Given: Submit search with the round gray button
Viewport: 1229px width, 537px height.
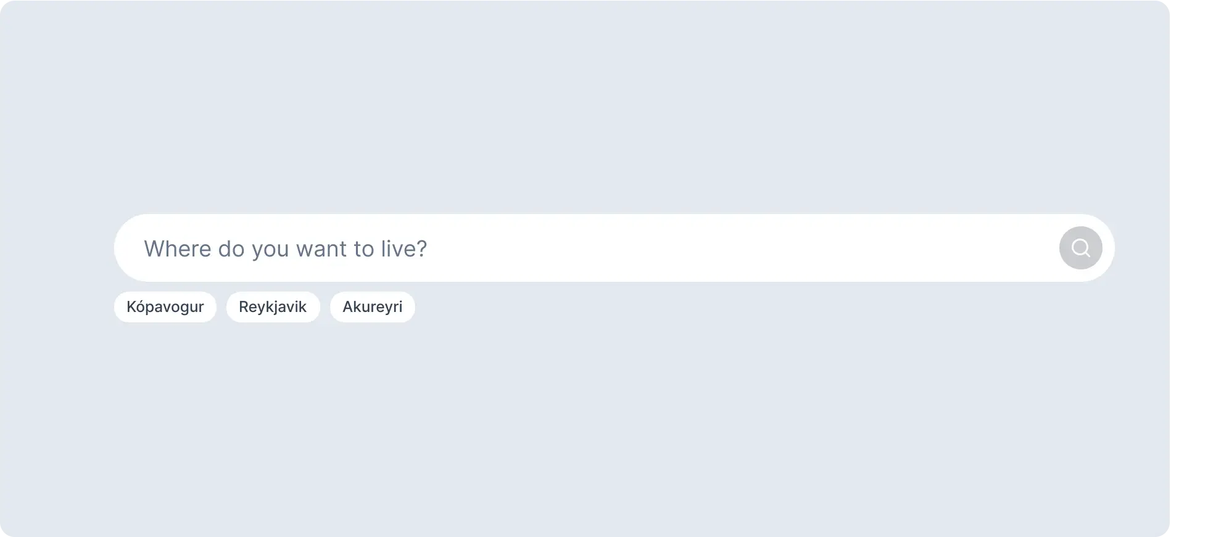Looking at the screenshot, I should [1080, 248].
